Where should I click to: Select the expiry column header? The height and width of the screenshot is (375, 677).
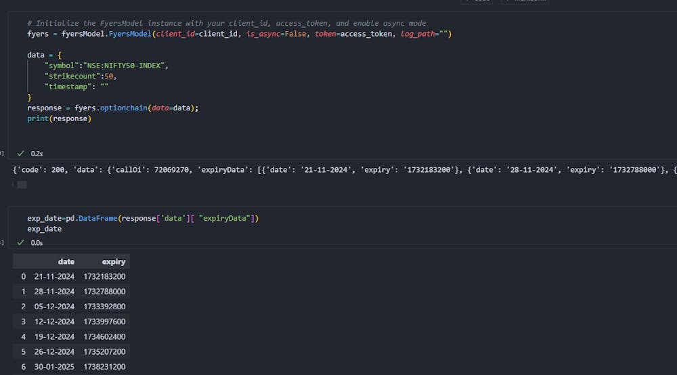114,261
